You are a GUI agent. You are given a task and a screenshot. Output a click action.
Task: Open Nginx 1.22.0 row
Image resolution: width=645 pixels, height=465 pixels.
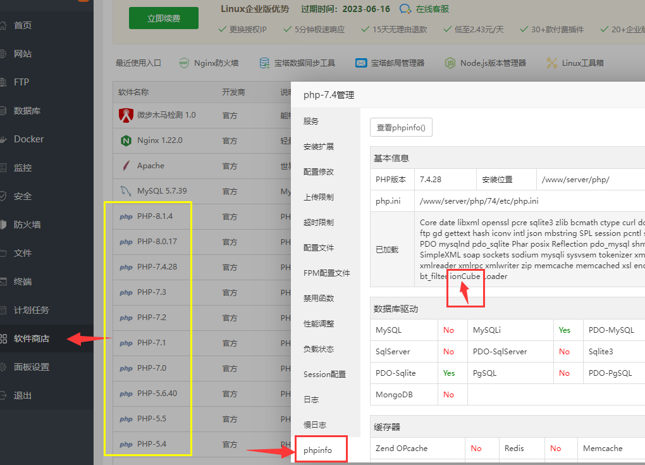(x=159, y=140)
